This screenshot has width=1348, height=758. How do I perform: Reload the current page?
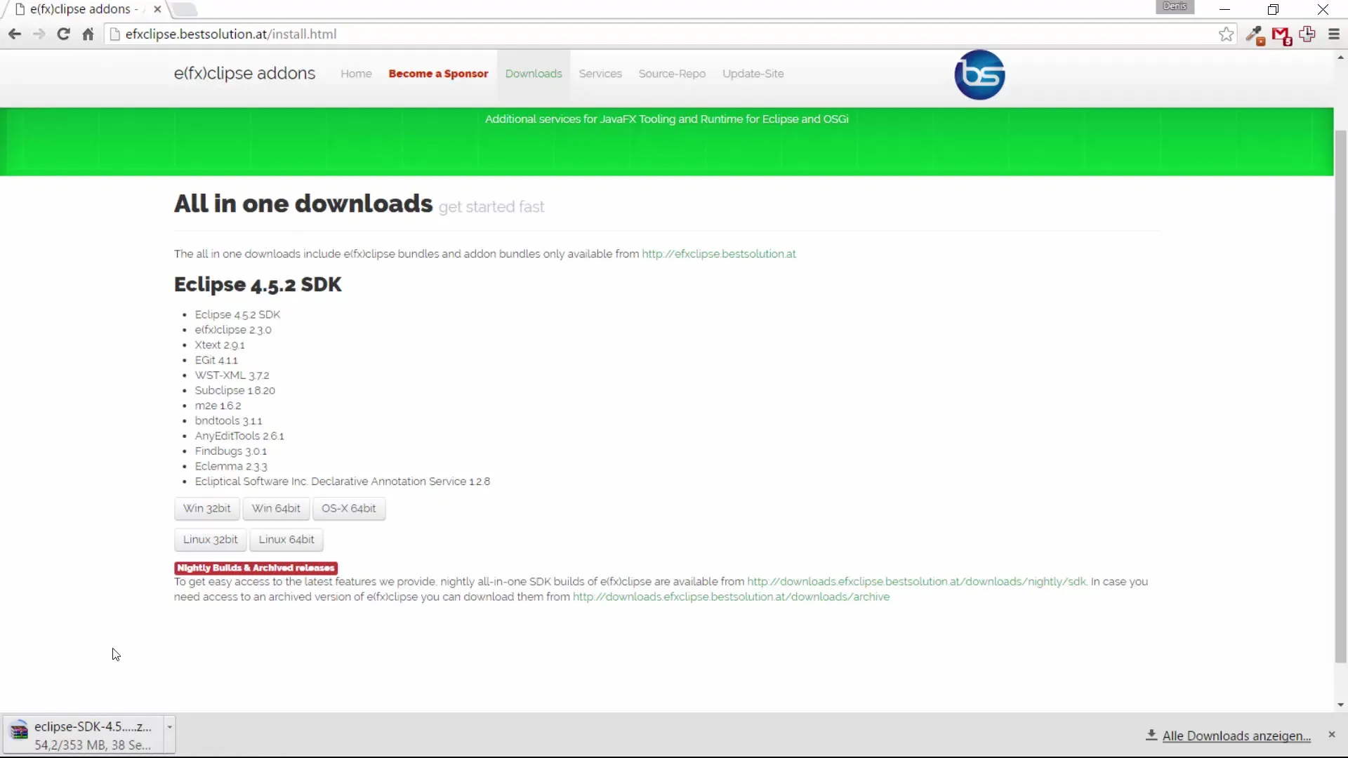pos(63,34)
